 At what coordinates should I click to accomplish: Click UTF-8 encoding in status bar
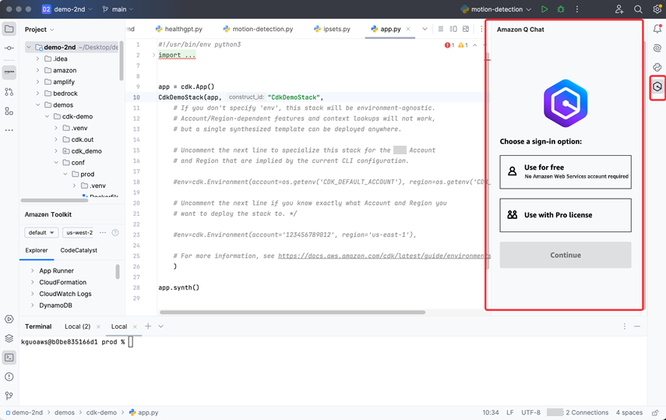[530, 412]
